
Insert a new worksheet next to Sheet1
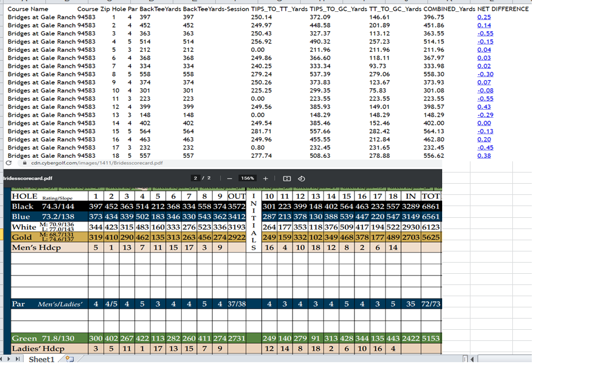coord(70,359)
